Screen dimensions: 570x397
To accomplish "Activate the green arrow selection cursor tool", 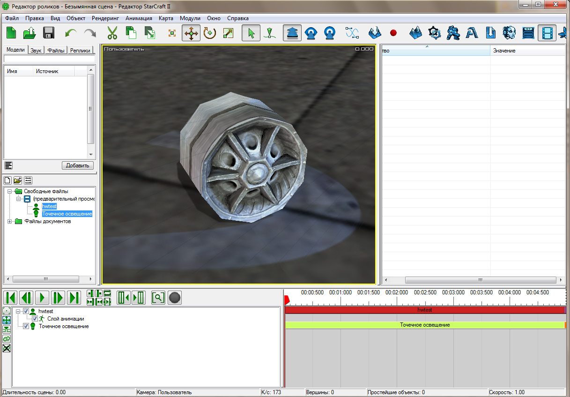I will coord(251,33).
